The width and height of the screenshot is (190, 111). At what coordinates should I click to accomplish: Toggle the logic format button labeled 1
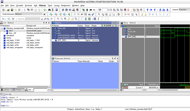pyautogui.click(x=75, y=14)
